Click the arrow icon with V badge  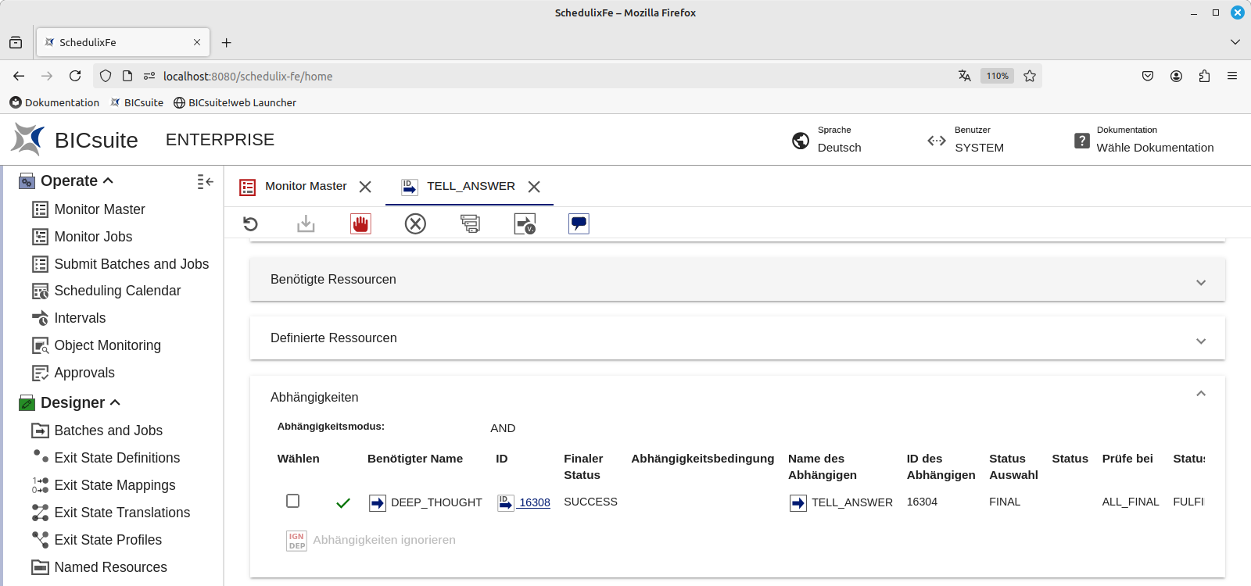point(525,224)
